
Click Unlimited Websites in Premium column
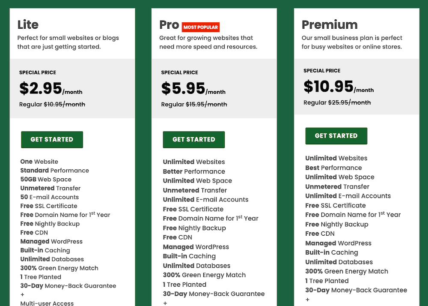click(336, 158)
